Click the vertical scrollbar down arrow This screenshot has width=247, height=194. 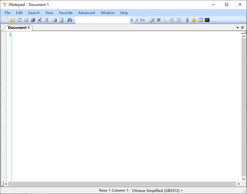tap(244, 179)
